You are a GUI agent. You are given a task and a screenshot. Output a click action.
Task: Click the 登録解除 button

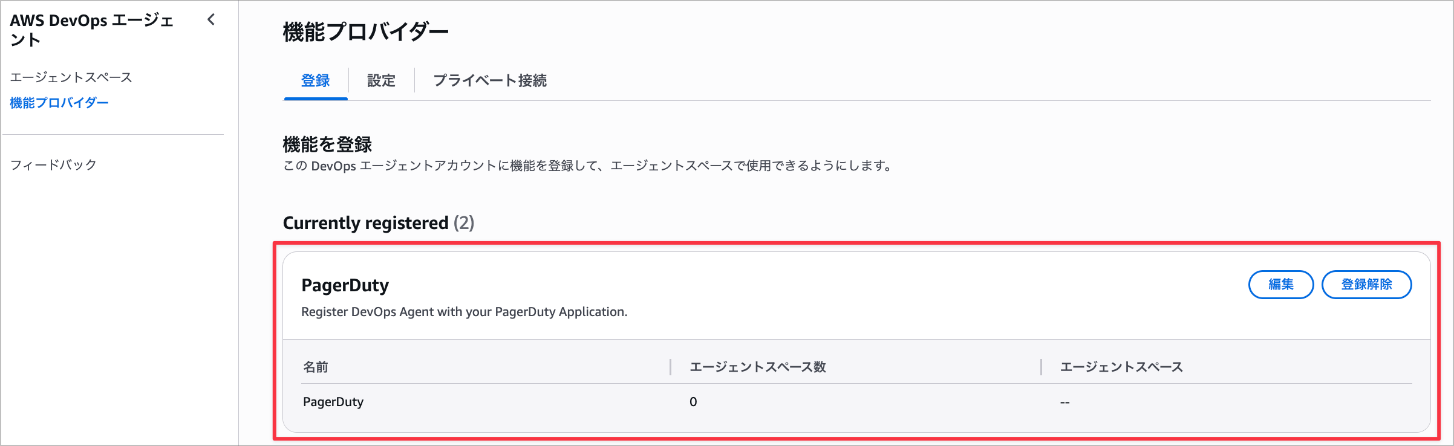click(x=1366, y=284)
